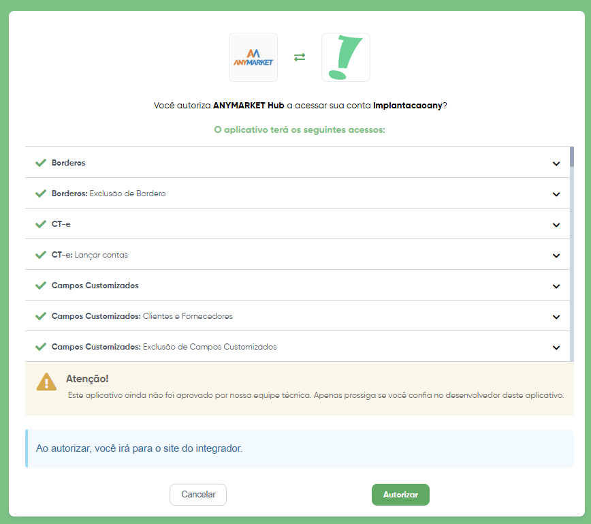Viewport: 591px width, 524px height.
Task: Click the 'Implantacaoany' account name
Action: (407, 105)
